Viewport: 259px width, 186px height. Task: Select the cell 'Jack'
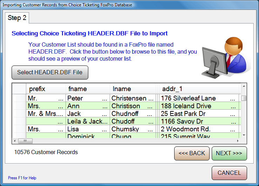click(x=88, y=114)
